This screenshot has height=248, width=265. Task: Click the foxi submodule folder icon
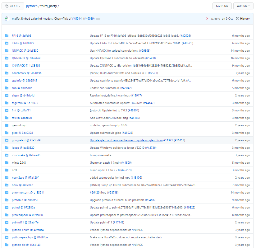pyautogui.click(x=7, y=118)
